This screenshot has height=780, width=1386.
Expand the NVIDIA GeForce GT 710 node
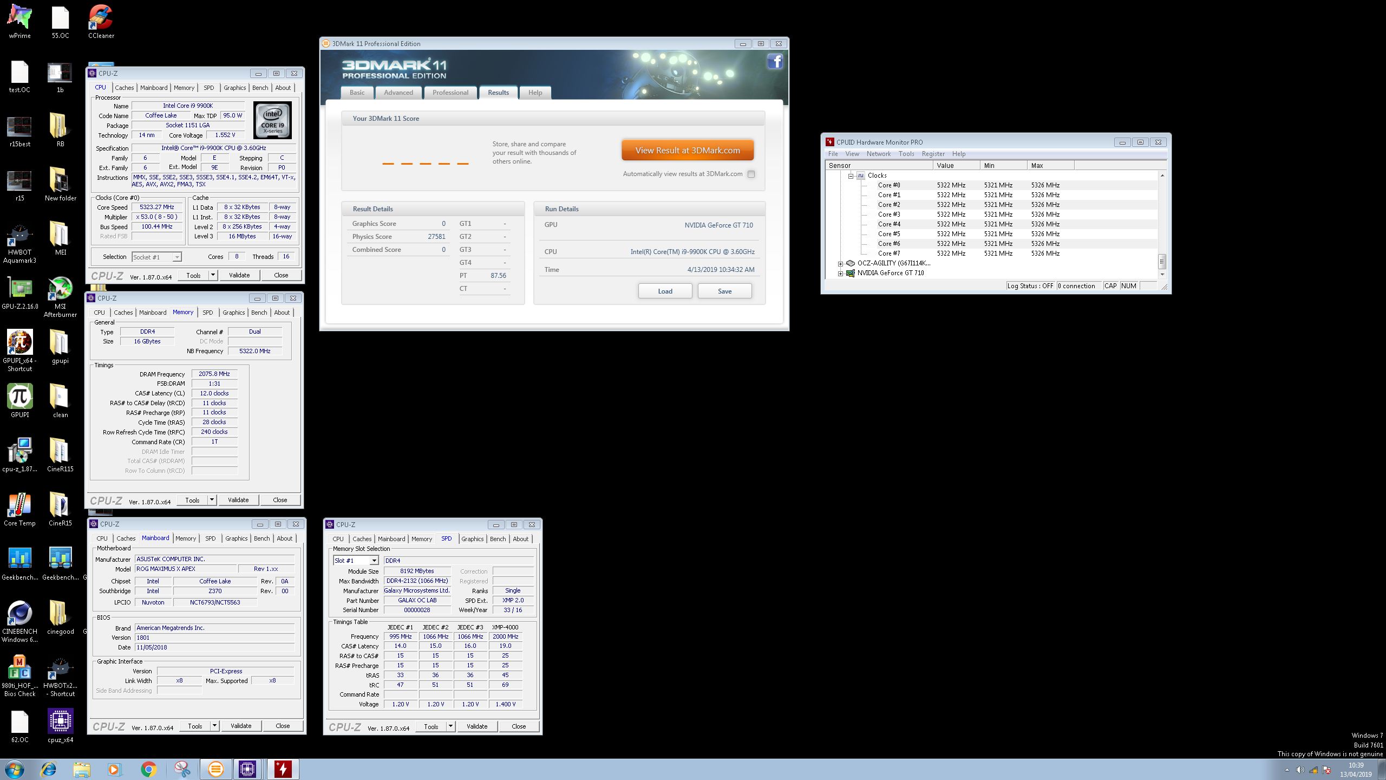click(841, 274)
